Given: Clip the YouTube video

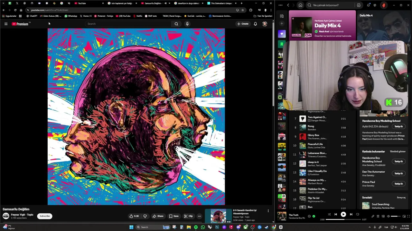Looking at the screenshot, I should tap(188, 216).
